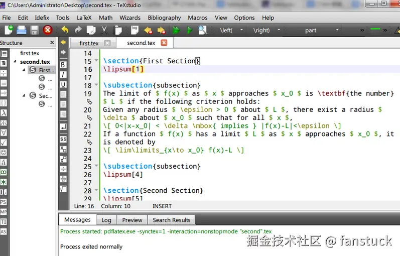This screenshot has width=400, height=256.
Task: Open the \right) delimiter dropdown
Action: (x=279, y=30)
